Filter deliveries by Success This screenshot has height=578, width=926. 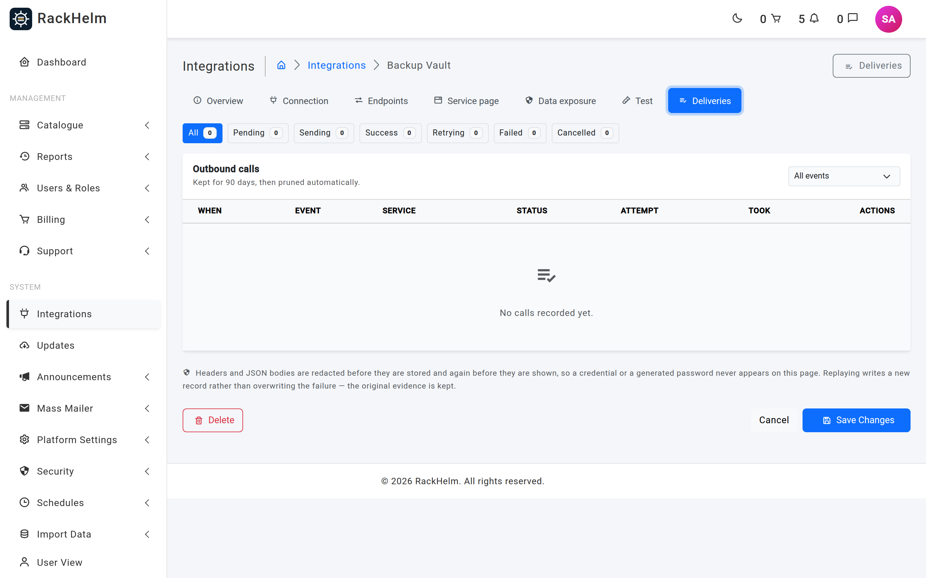(390, 133)
